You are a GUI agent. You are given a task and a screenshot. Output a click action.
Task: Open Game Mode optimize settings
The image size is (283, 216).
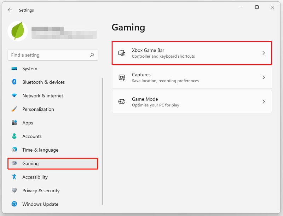[x=192, y=102]
